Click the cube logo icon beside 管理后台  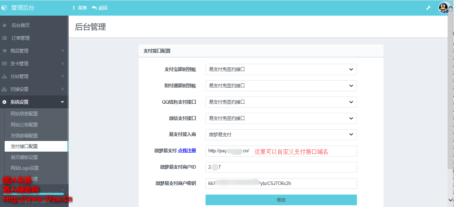pos(4,8)
